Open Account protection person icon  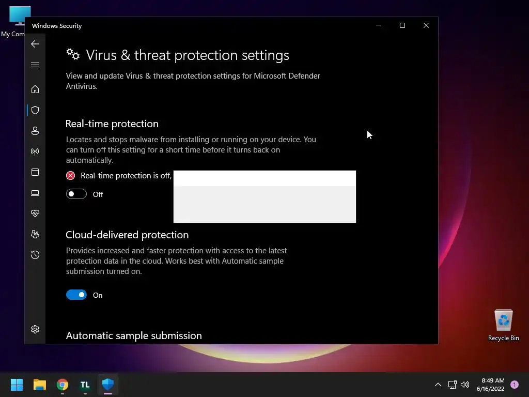35,131
